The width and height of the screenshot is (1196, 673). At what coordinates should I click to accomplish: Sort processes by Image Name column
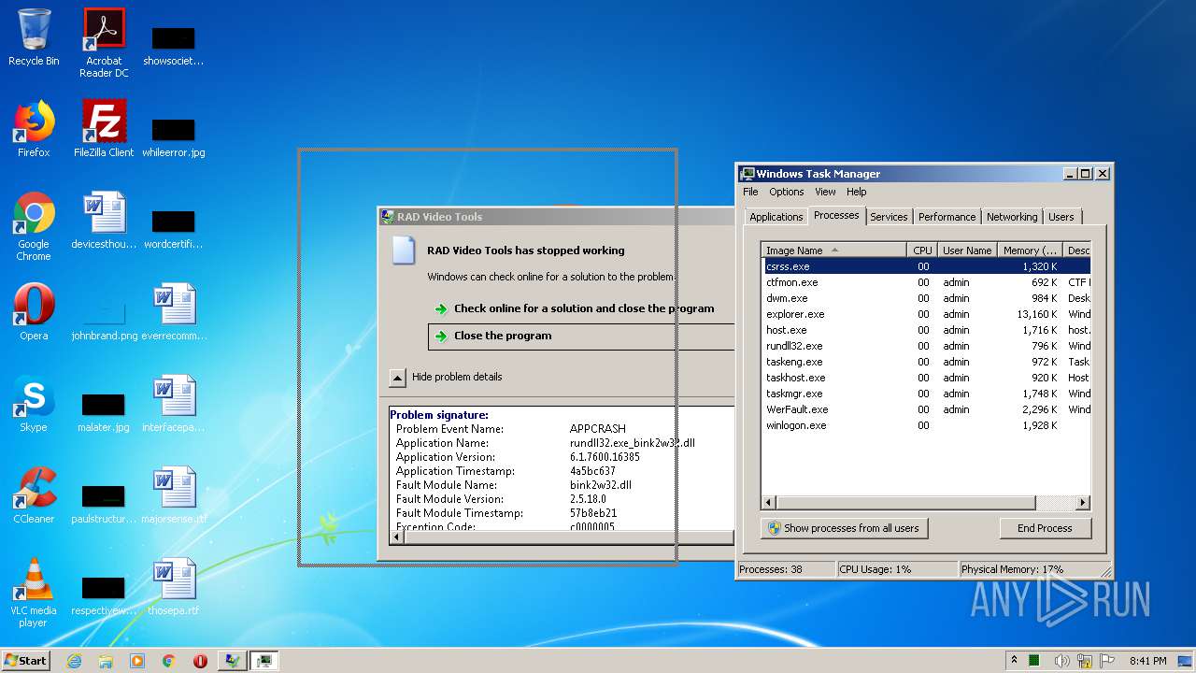833,251
